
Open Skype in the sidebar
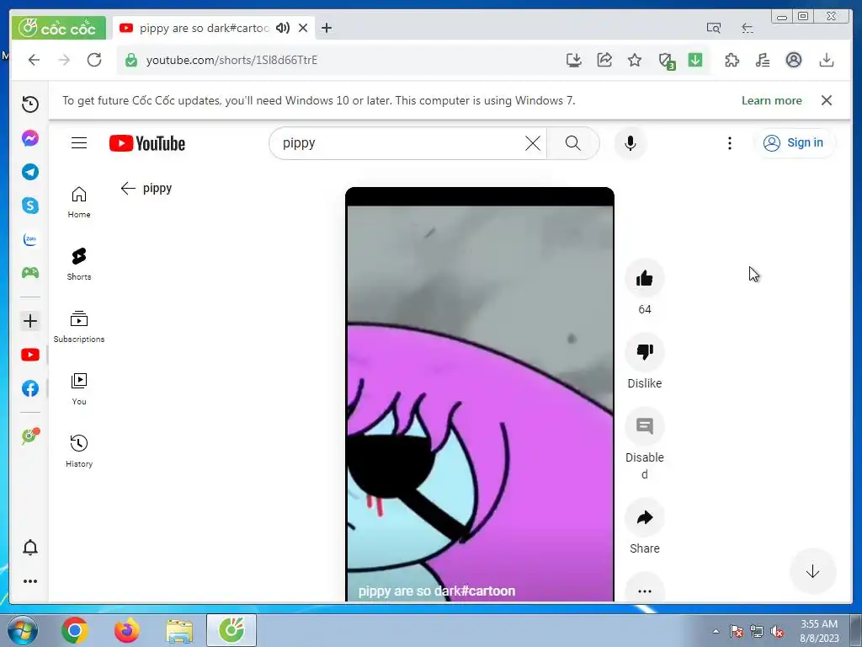pos(30,206)
